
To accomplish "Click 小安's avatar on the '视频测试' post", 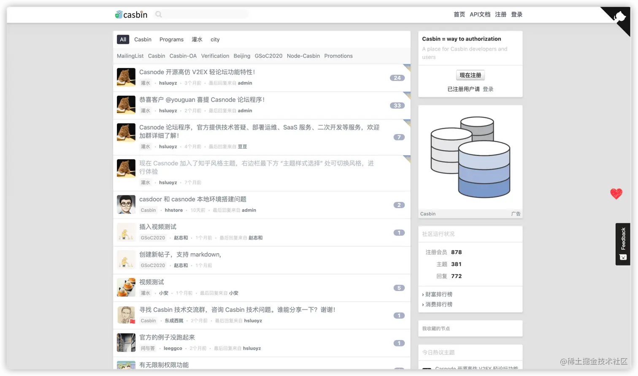I will click(126, 287).
